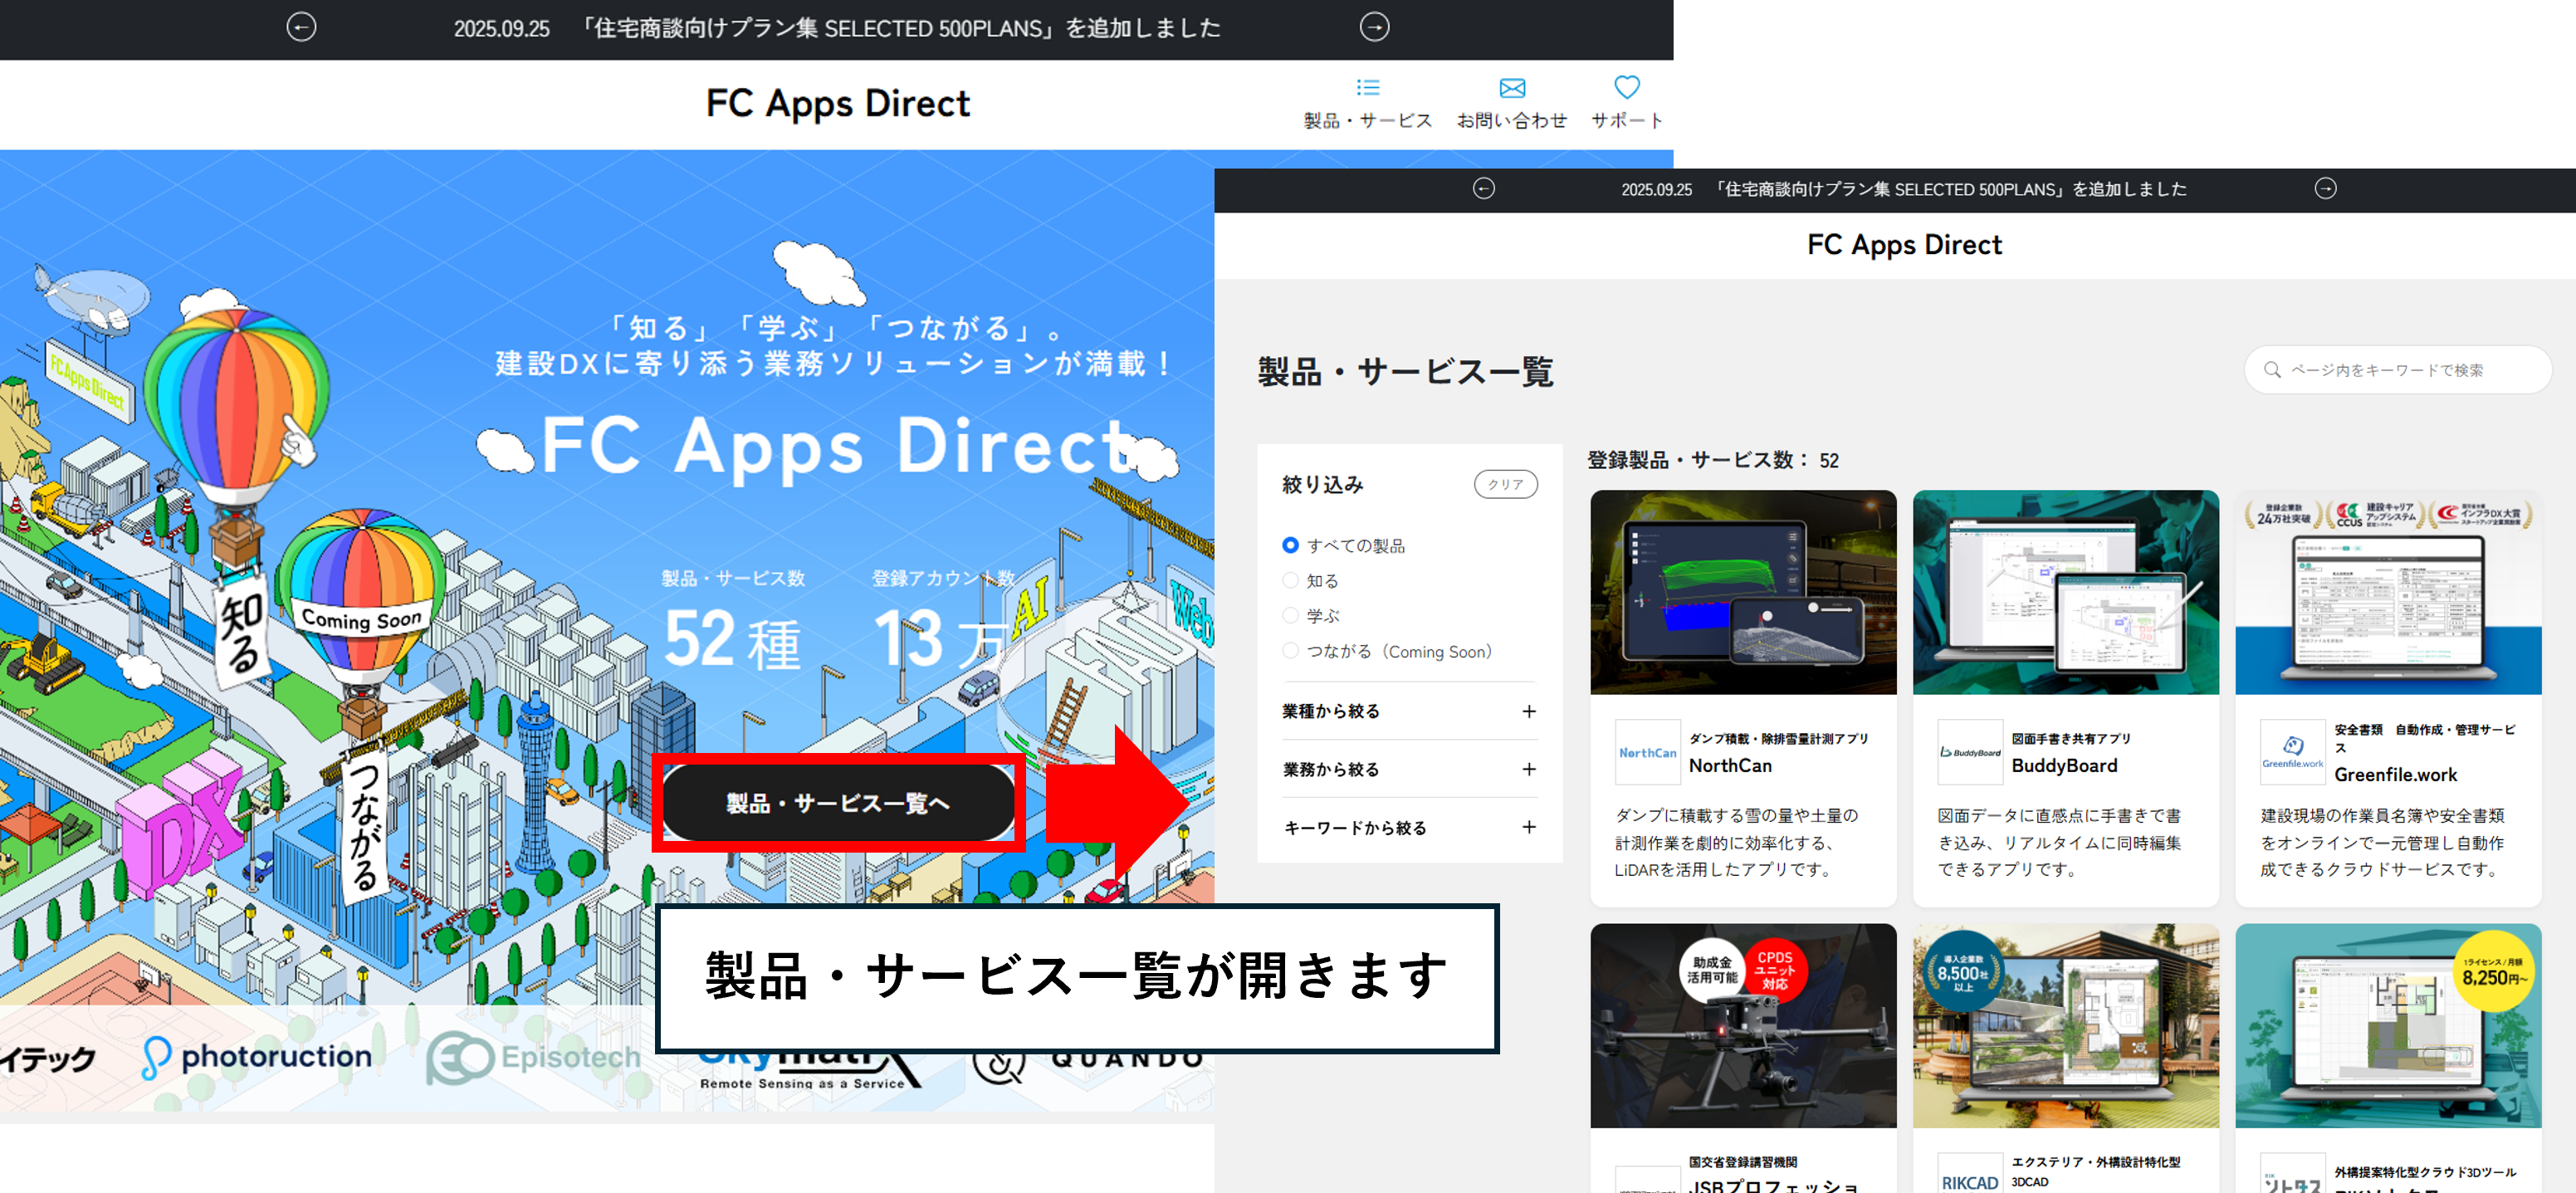Click the 製品・サービス list icon
The height and width of the screenshot is (1193, 2576).
click(x=1367, y=88)
